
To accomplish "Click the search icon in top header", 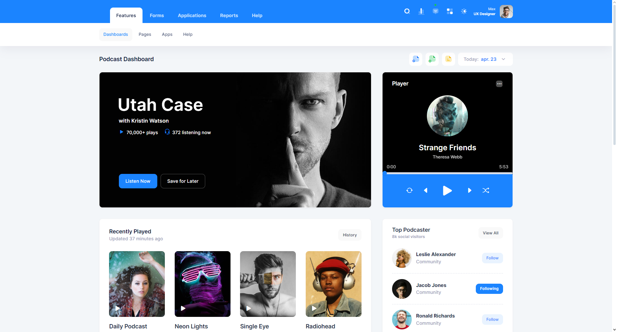I will (x=407, y=12).
